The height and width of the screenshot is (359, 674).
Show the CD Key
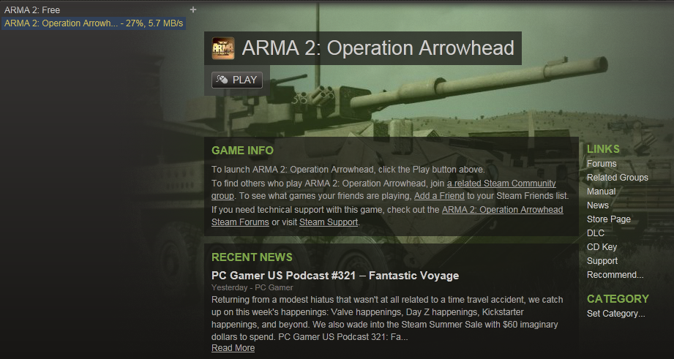point(602,247)
